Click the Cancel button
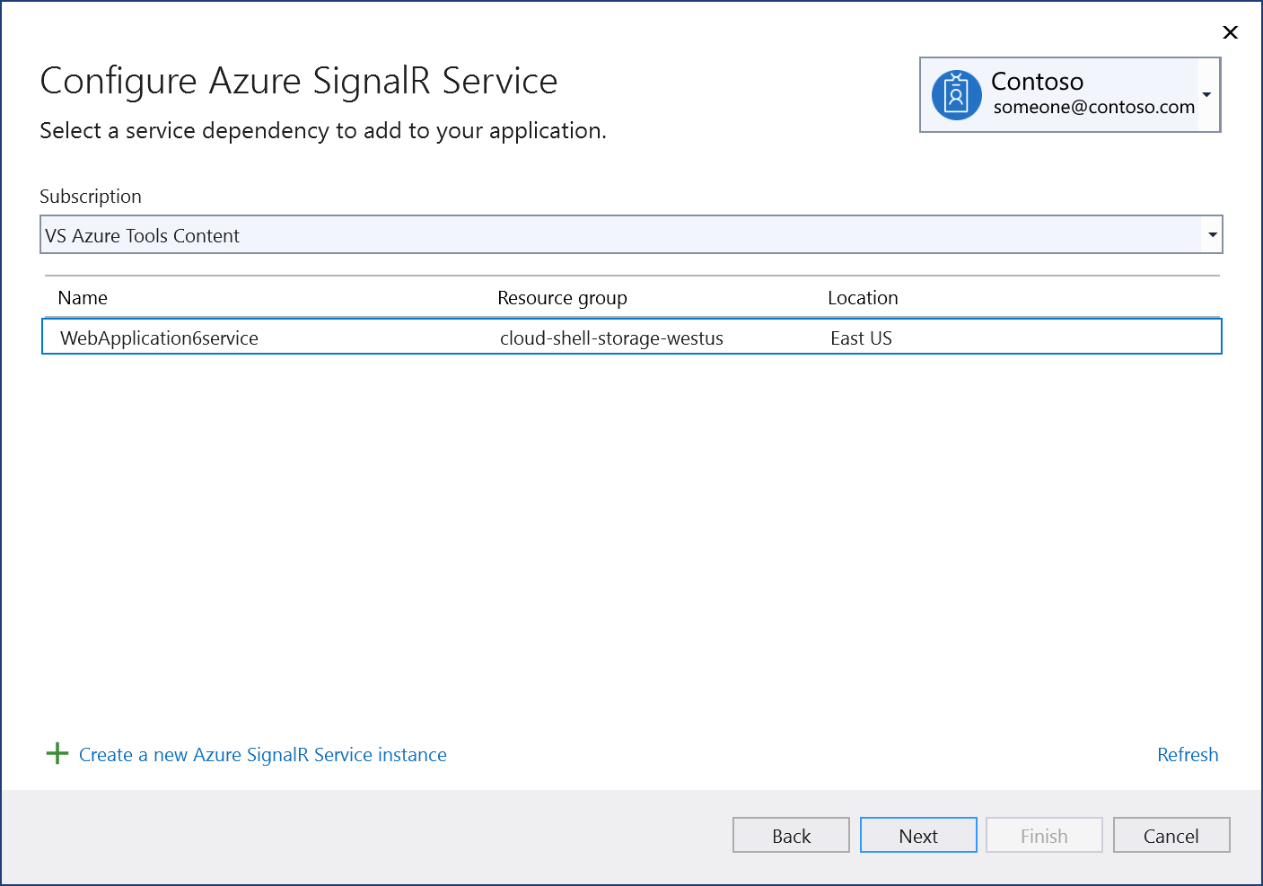Image resolution: width=1263 pixels, height=886 pixels. point(1171,835)
